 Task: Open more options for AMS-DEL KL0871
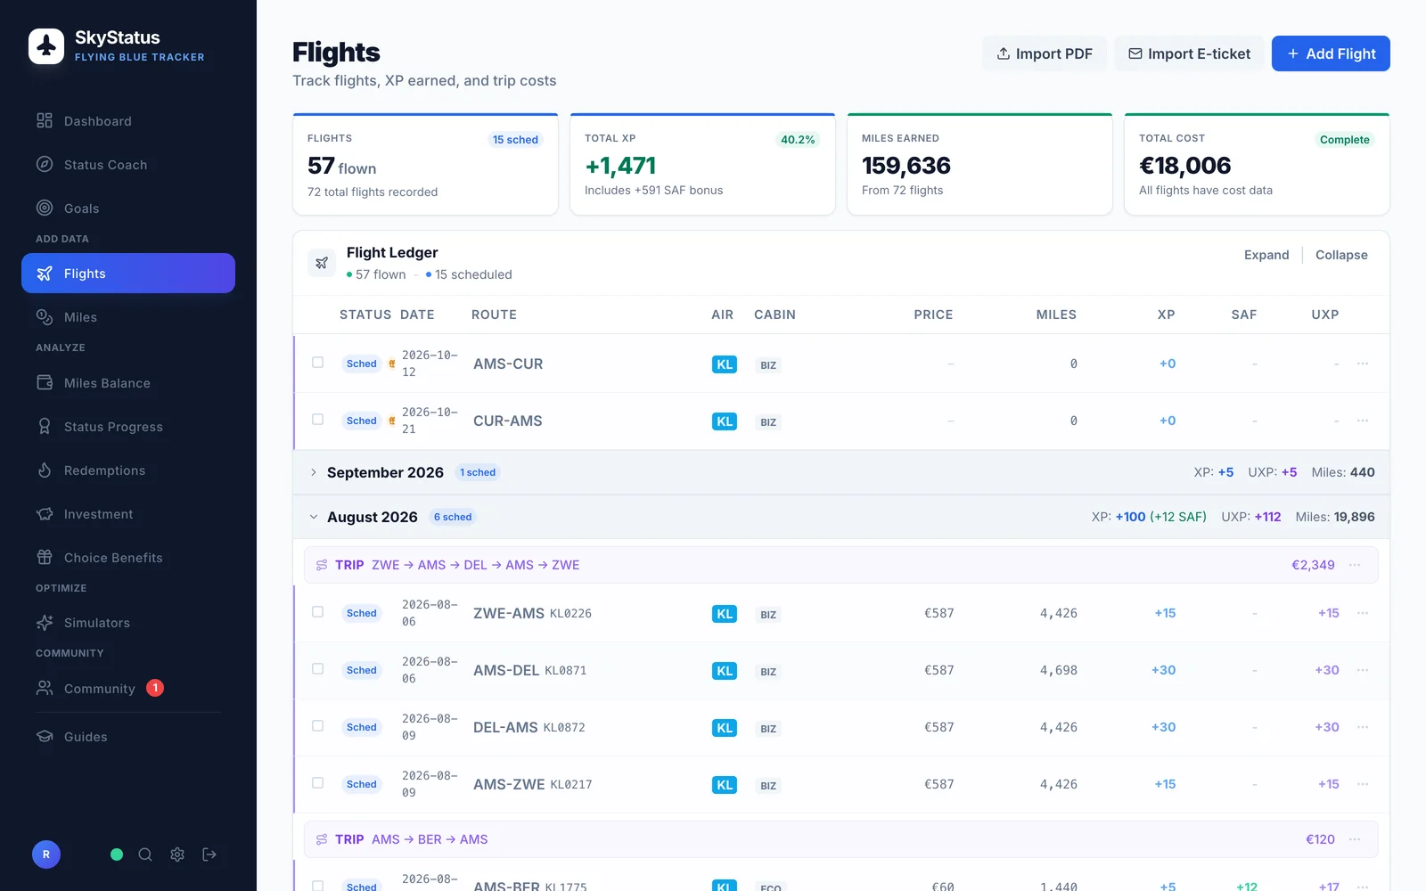point(1363,670)
